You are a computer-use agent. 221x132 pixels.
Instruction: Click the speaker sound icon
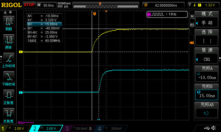pos(214,128)
